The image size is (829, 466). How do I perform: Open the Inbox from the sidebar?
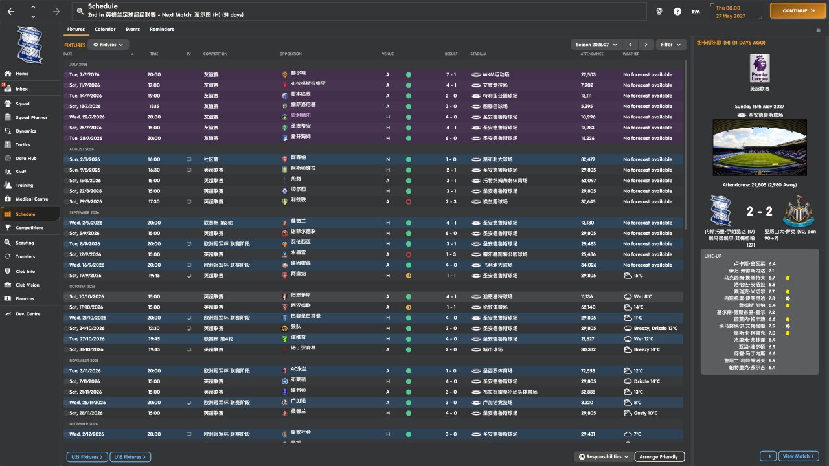click(x=22, y=89)
